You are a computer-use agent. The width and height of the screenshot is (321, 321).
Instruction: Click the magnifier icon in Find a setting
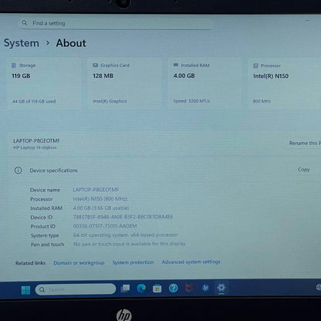pyautogui.click(x=25, y=23)
